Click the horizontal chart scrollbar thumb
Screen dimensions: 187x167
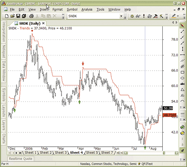point(164,153)
